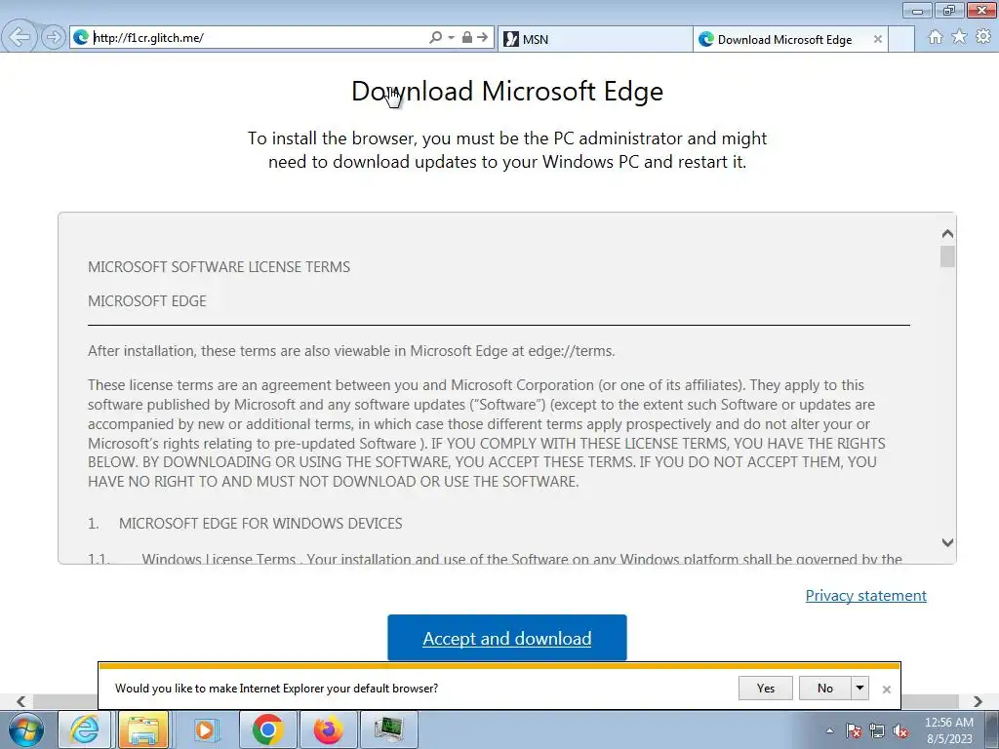999x749 pixels.
Task: Open the Tools gear icon
Action: click(983, 37)
